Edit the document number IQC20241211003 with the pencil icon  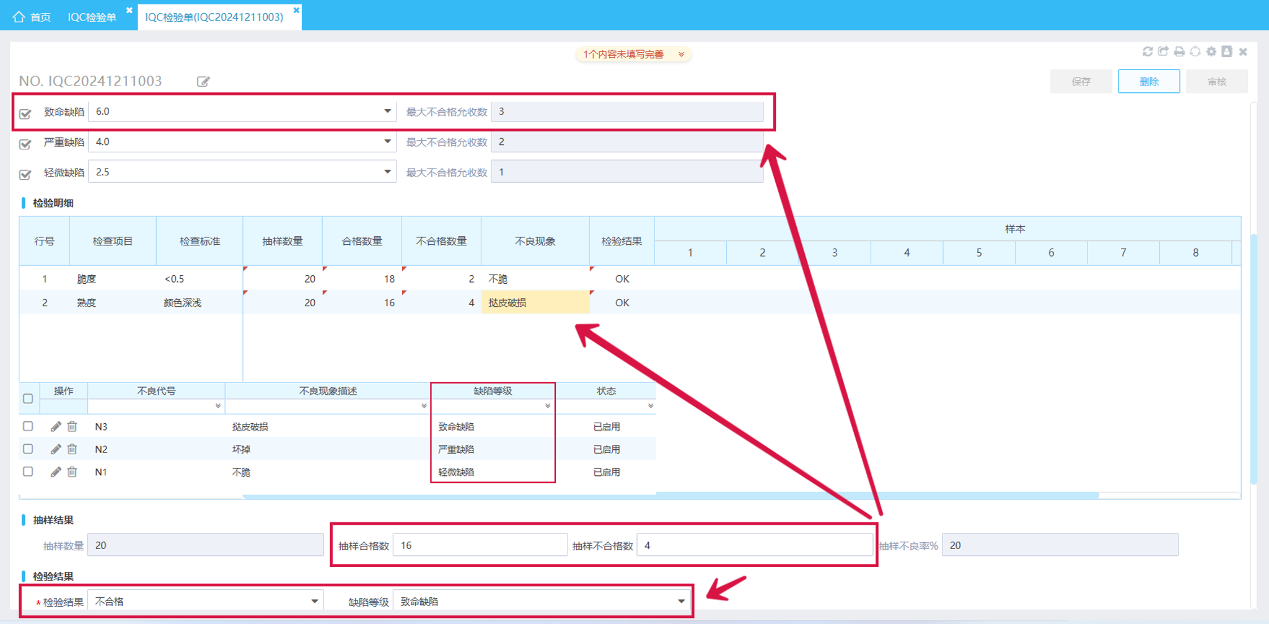(203, 82)
